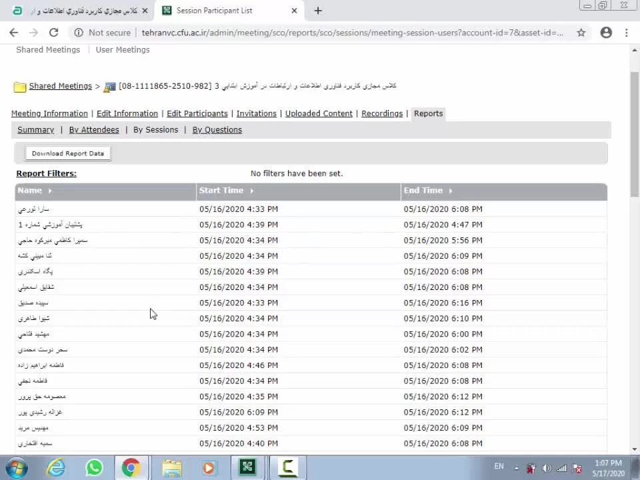Screen dimensions: 640x480
Task: Open the By Attendees report tab
Action: [94, 130]
